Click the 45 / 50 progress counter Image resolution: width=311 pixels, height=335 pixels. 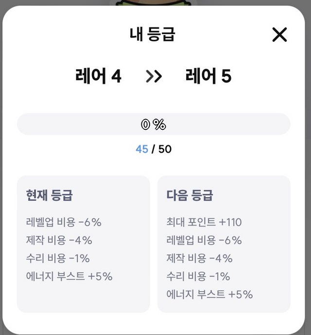pos(154,149)
